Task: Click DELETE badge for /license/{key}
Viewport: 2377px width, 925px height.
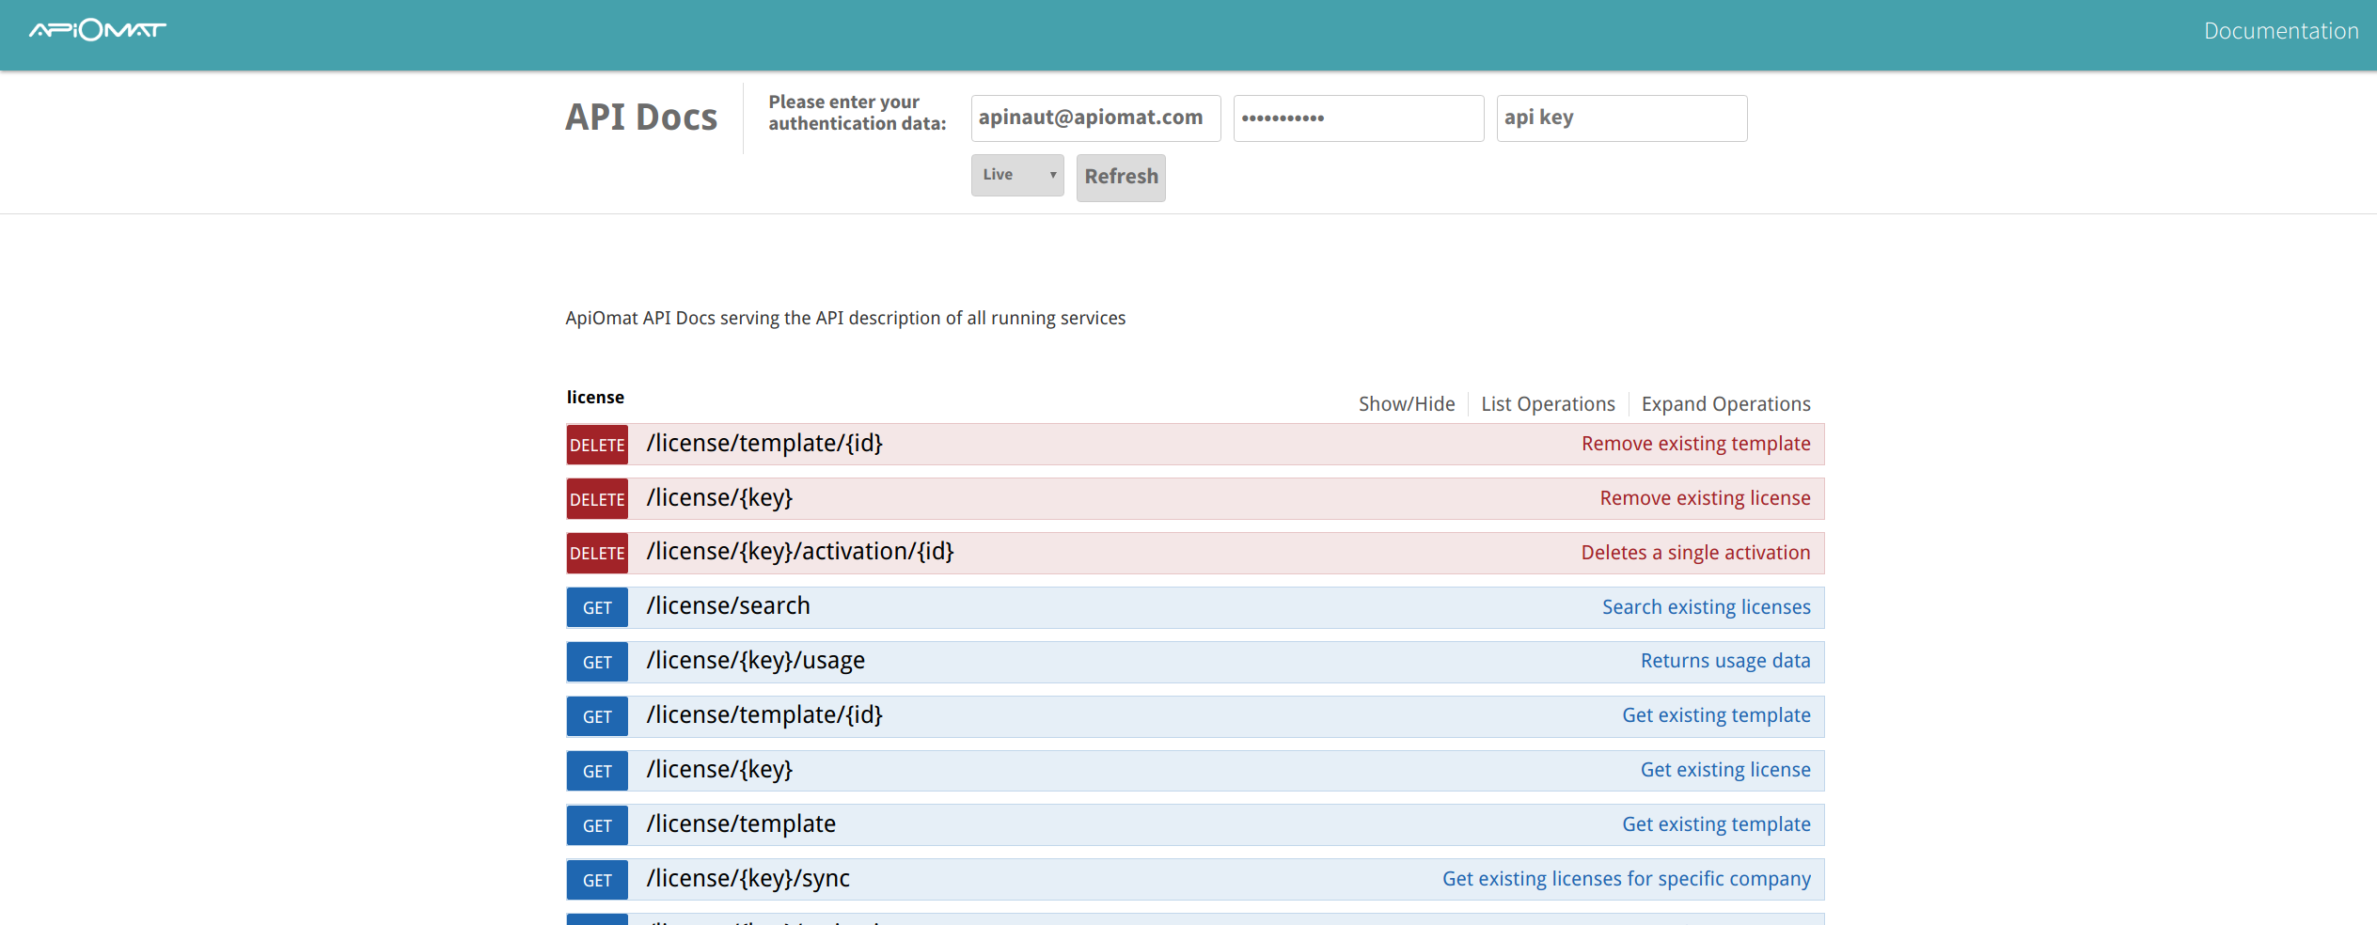Action: tap(597, 499)
